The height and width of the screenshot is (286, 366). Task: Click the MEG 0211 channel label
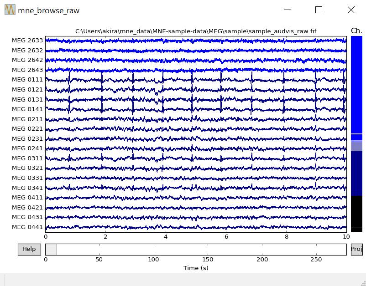click(x=27, y=119)
